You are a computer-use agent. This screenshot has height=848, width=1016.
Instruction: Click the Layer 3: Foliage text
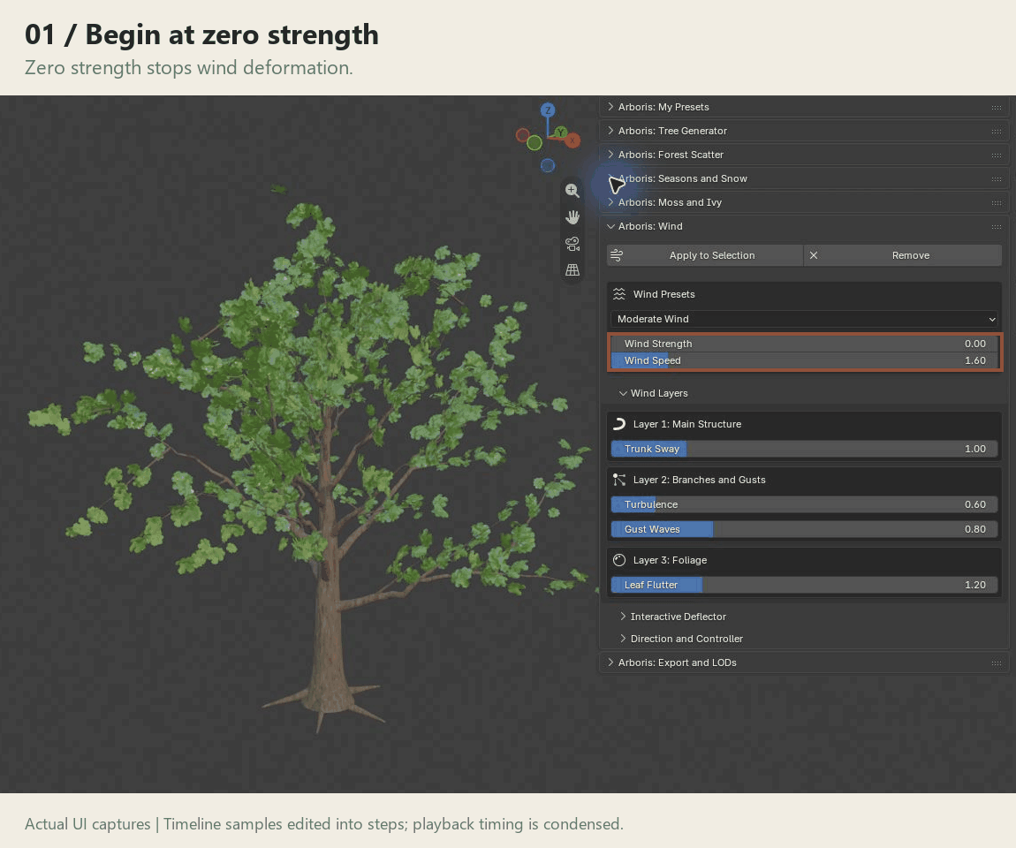(670, 560)
